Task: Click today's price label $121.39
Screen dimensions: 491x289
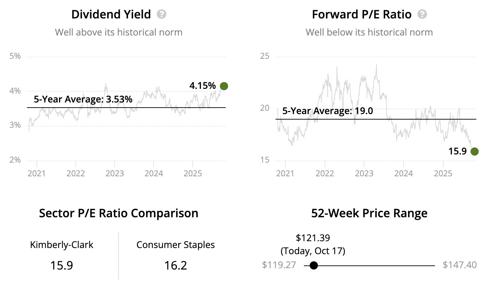Action: pyautogui.click(x=313, y=238)
